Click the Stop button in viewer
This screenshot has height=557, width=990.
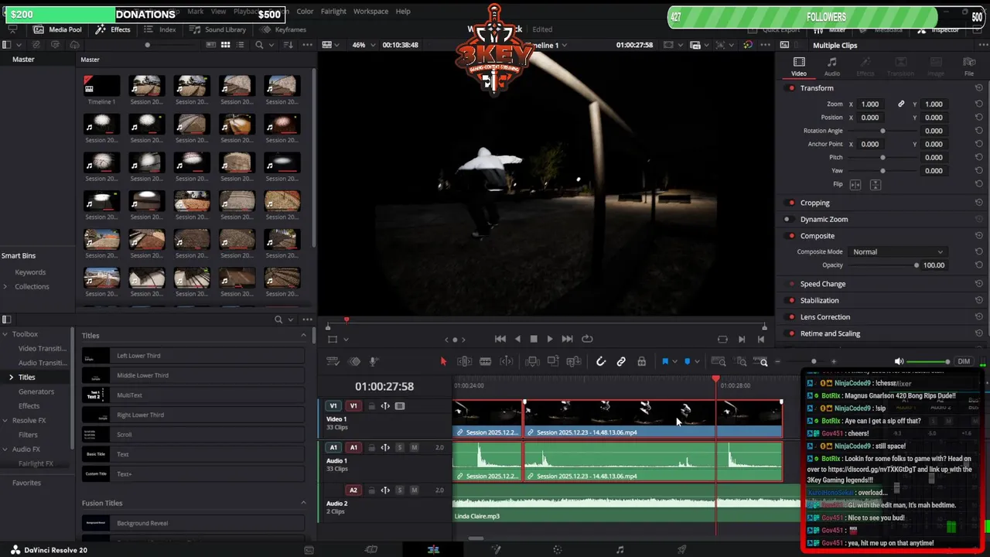click(534, 339)
